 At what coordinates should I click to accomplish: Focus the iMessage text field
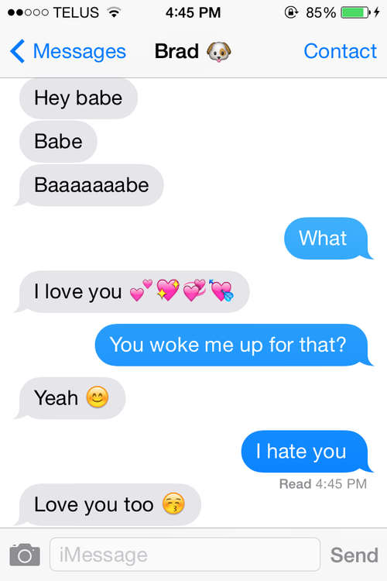185,555
